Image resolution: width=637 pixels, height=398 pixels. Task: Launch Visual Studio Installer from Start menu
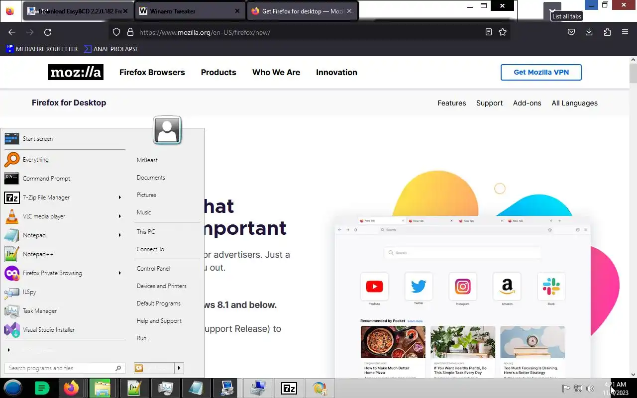click(65, 330)
